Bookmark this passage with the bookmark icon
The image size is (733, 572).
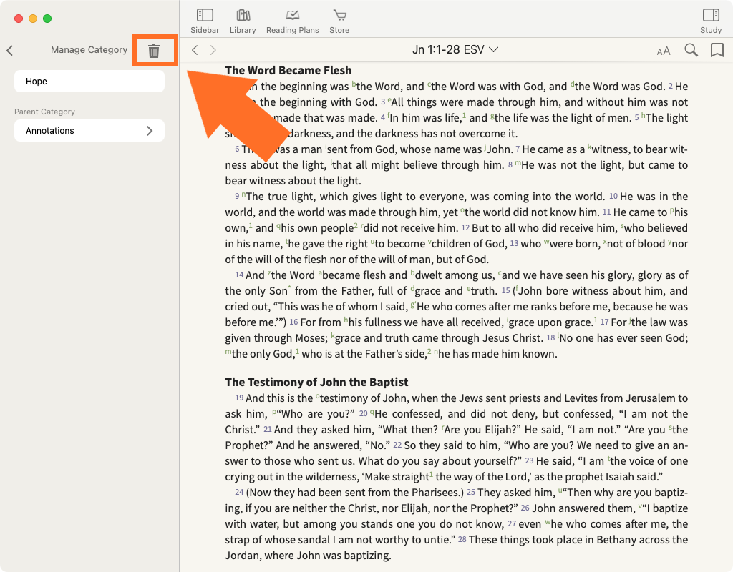717,50
